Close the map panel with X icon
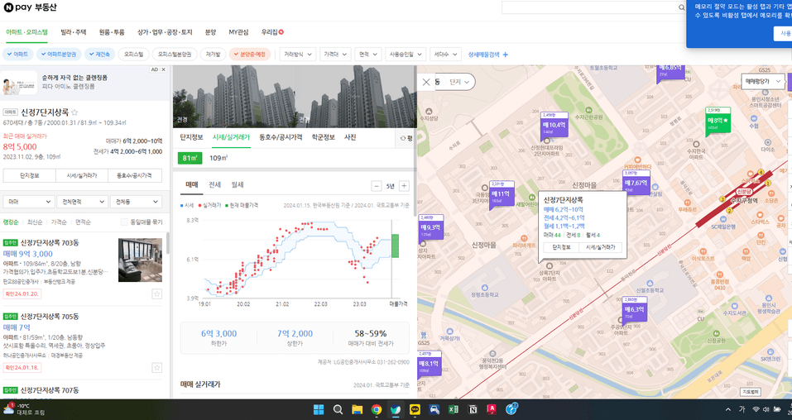Viewport: 792px width, 420px height. tap(426, 82)
